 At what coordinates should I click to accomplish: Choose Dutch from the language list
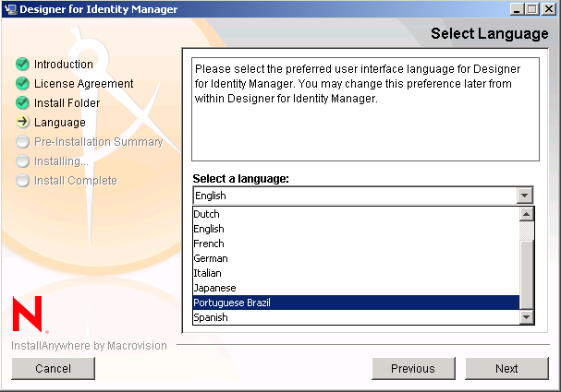[356, 214]
